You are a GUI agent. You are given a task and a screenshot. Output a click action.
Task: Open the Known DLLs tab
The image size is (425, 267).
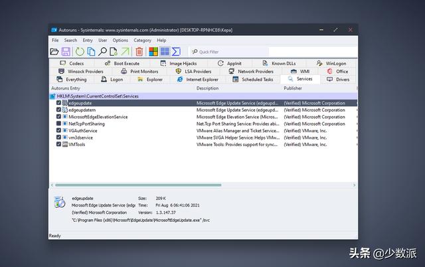point(279,63)
